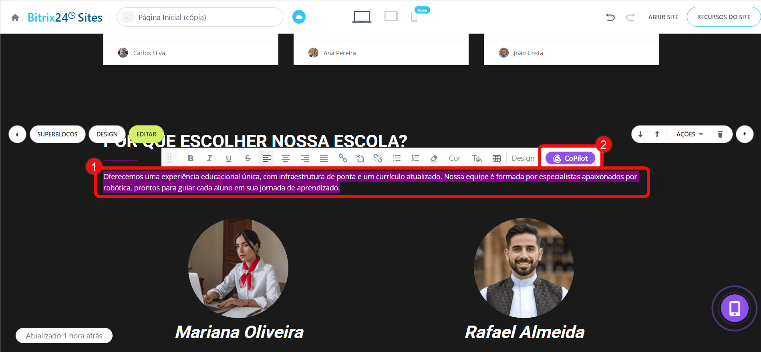Toggle strikethrough formatting
This screenshot has height=352, width=761.
point(248,158)
